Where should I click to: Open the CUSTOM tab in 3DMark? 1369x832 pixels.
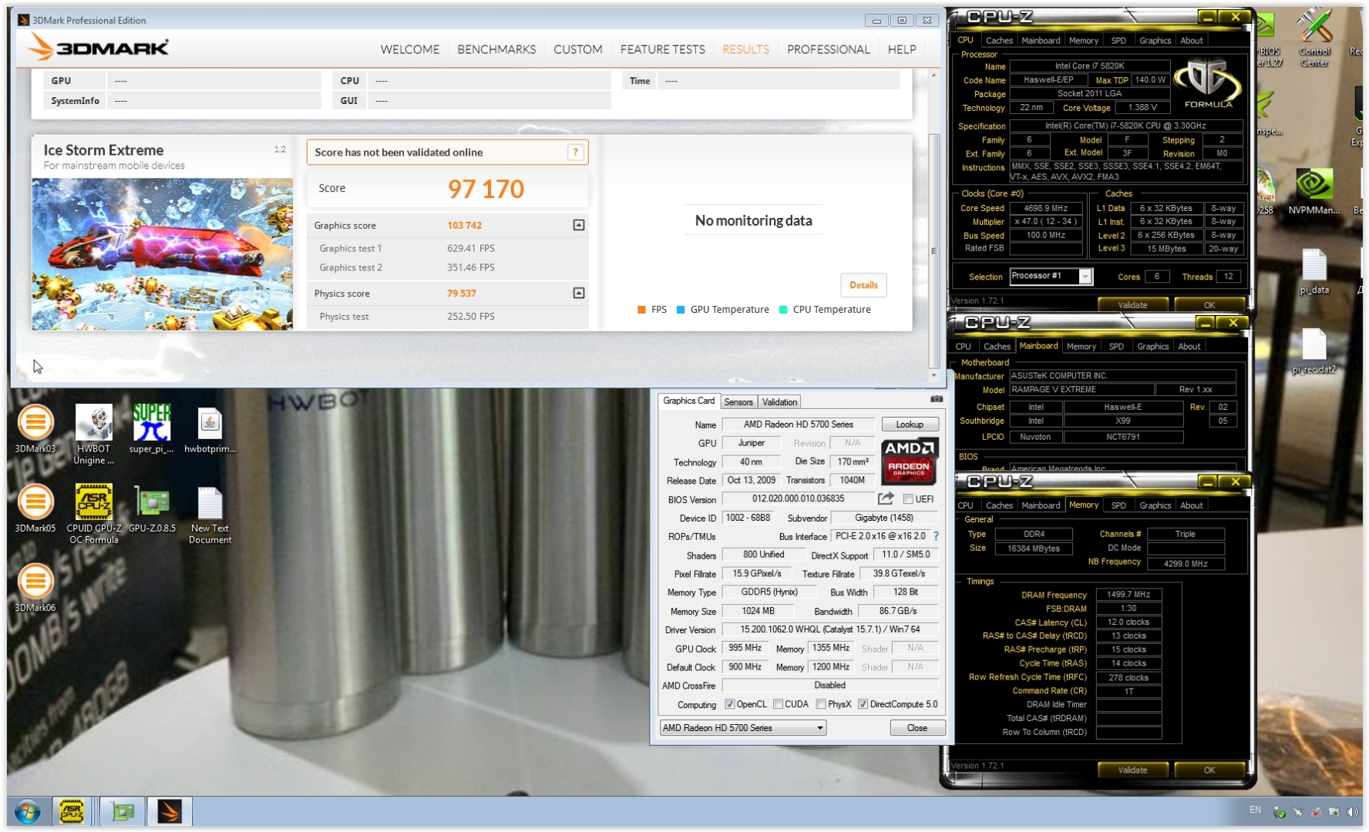[577, 49]
